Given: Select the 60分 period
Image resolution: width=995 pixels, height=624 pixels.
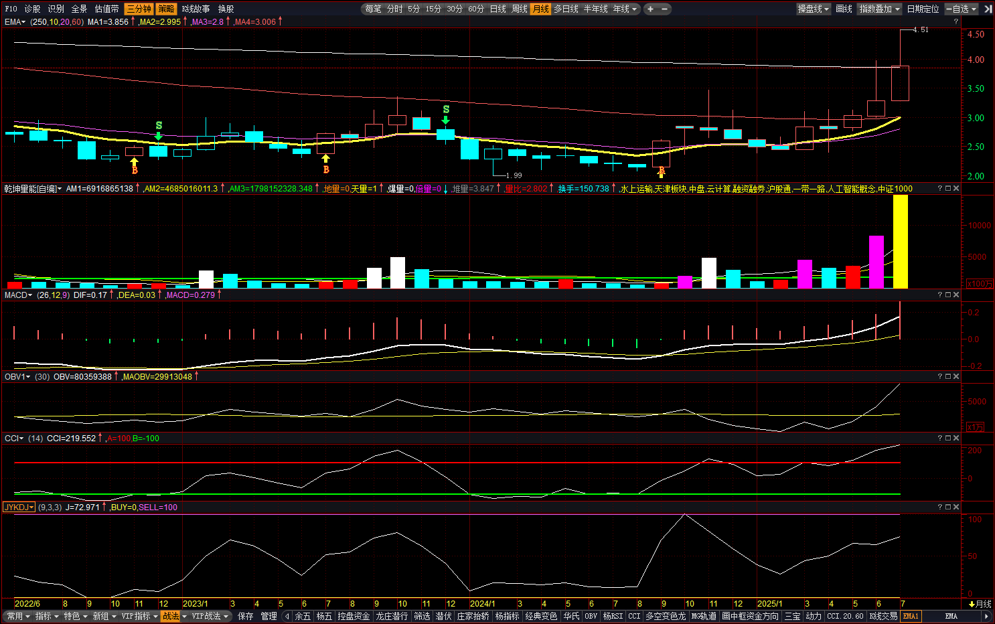Looking at the screenshot, I should coord(476,9).
